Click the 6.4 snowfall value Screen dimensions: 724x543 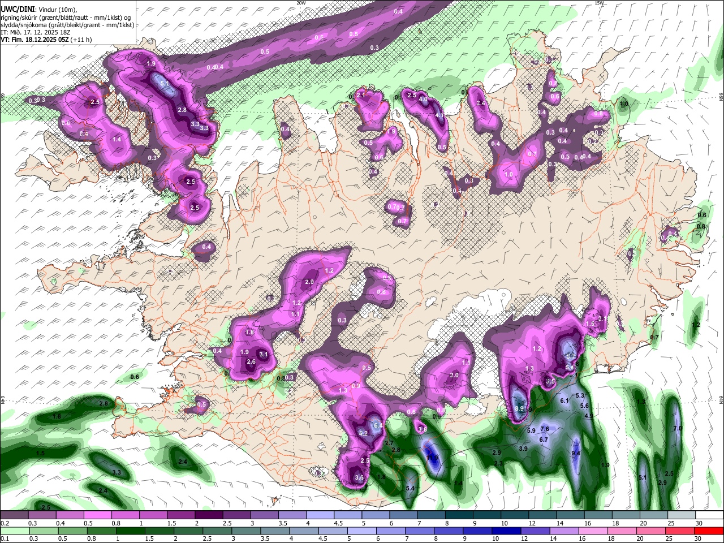[378, 425]
